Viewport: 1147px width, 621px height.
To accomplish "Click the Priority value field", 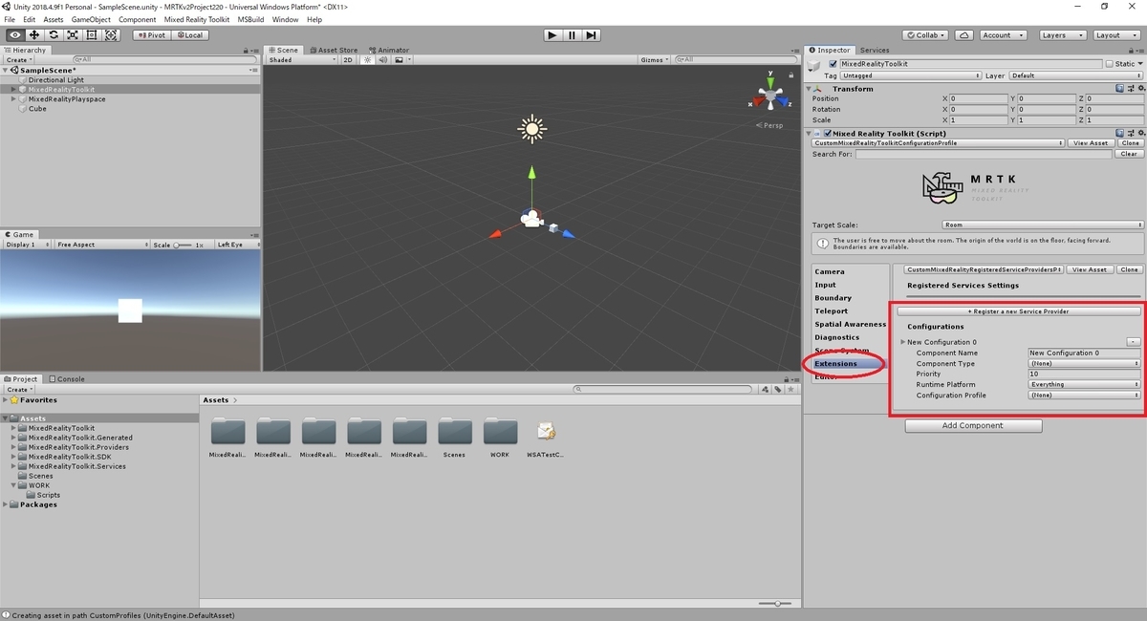I will point(1084,374).
